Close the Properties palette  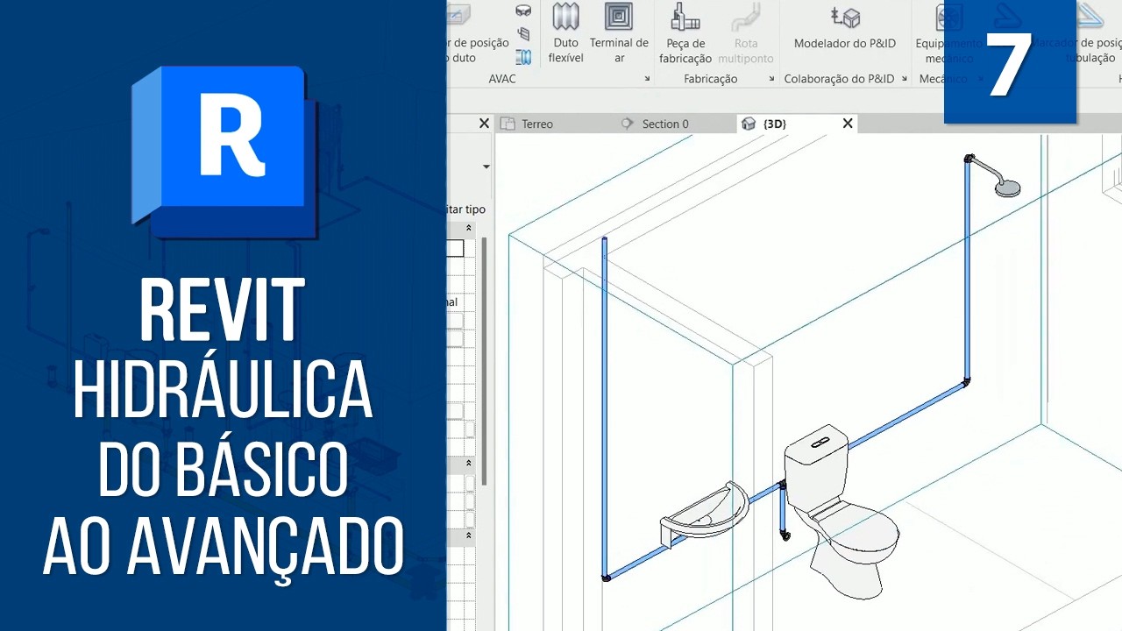(484, 124)
